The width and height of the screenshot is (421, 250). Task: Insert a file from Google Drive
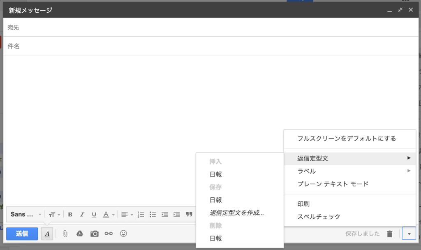tap(79, 234)
